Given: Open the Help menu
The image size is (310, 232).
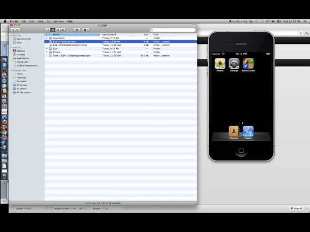Looking at the screenshot, I should pos(69,21).
